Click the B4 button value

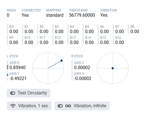(74, 31)
